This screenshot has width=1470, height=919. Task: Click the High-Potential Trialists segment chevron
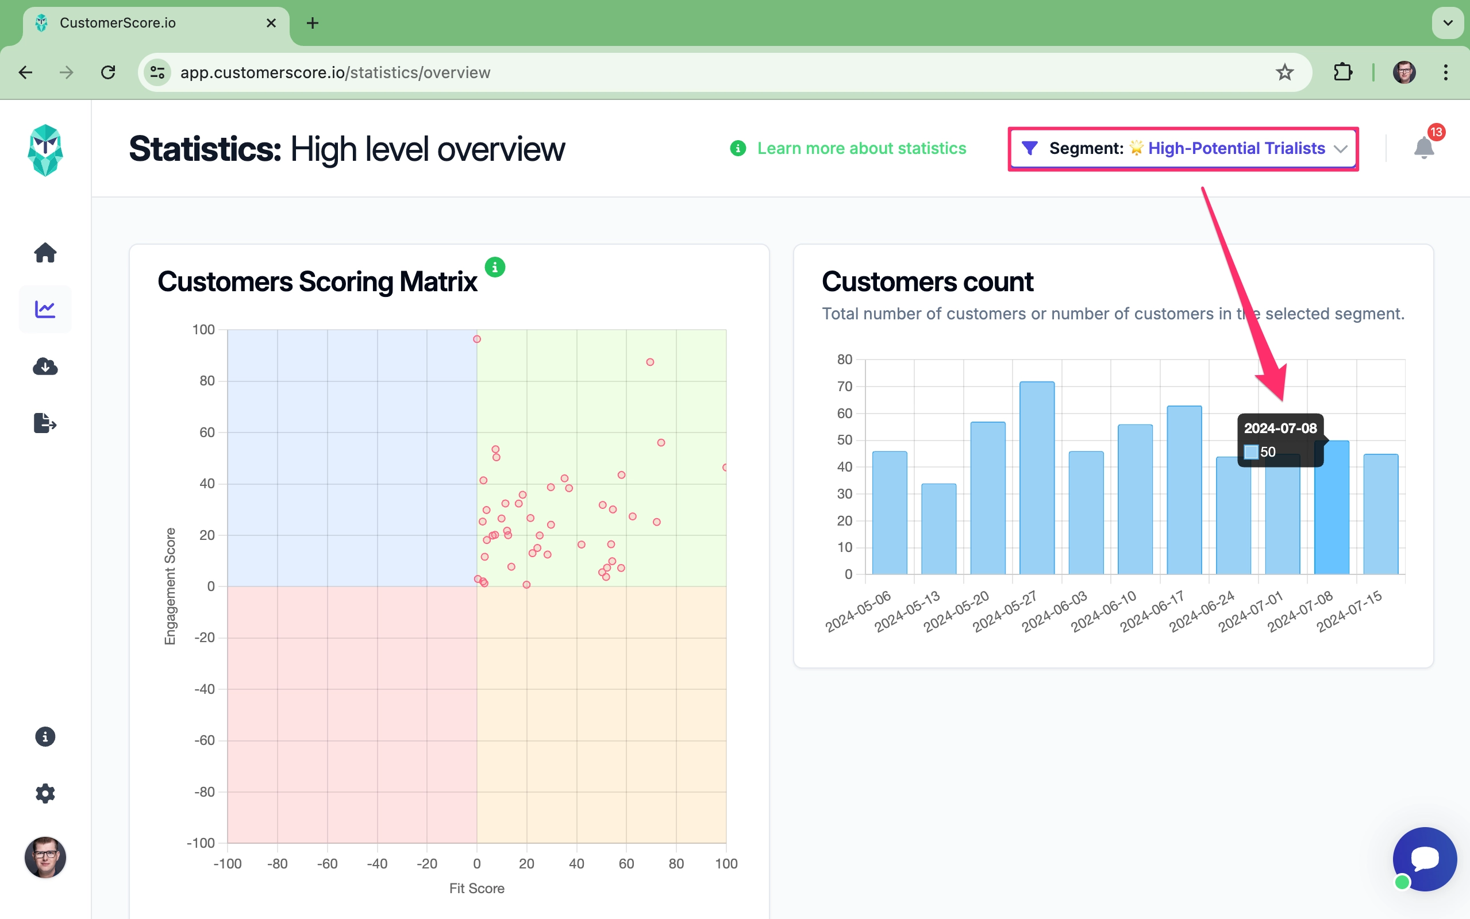point(1340,148)
